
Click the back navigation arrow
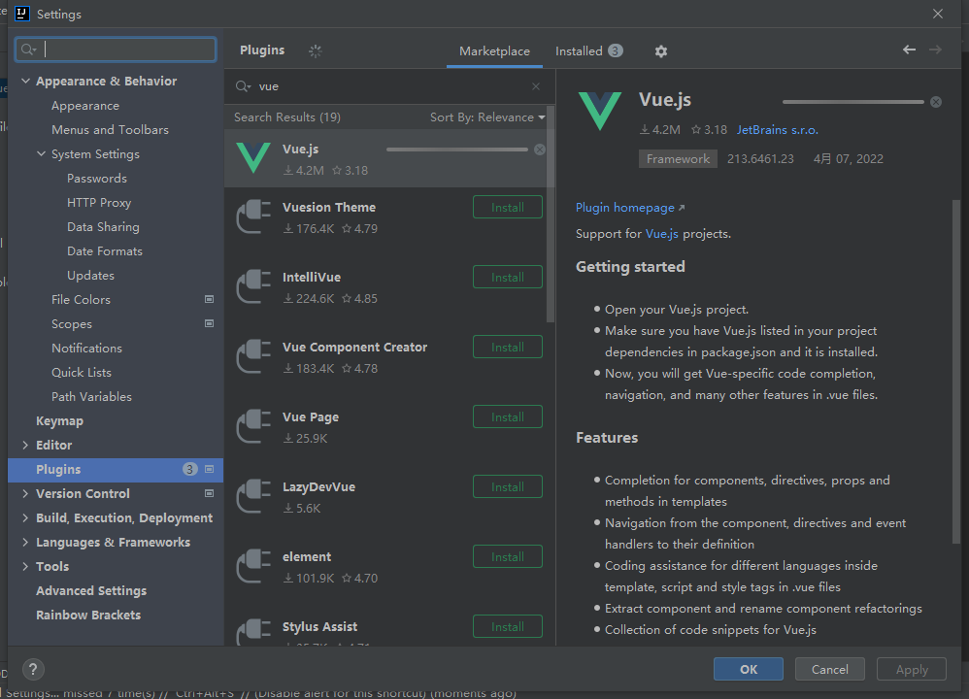pos(909,50)
